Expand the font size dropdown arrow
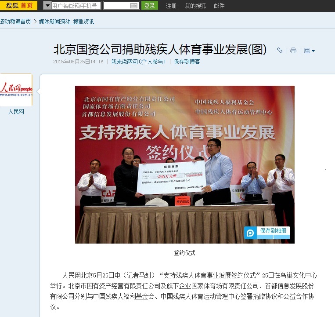 [313, 51]
